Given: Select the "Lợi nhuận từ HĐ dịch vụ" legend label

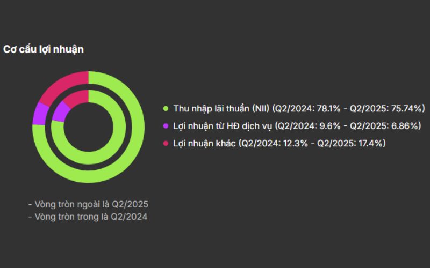Looking at the screenshot, I should 223,126.
